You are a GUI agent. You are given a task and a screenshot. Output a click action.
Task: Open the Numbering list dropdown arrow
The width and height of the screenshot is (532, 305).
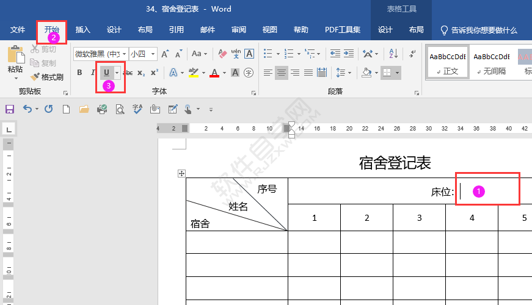[x=299, y=54]
